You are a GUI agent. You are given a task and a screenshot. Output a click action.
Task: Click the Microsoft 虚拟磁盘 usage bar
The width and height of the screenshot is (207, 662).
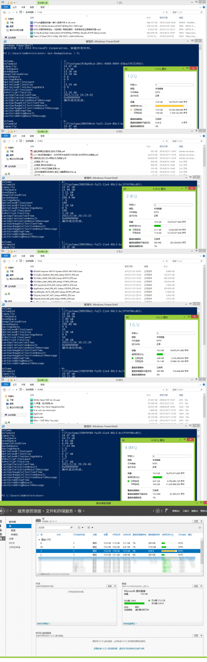134,603
